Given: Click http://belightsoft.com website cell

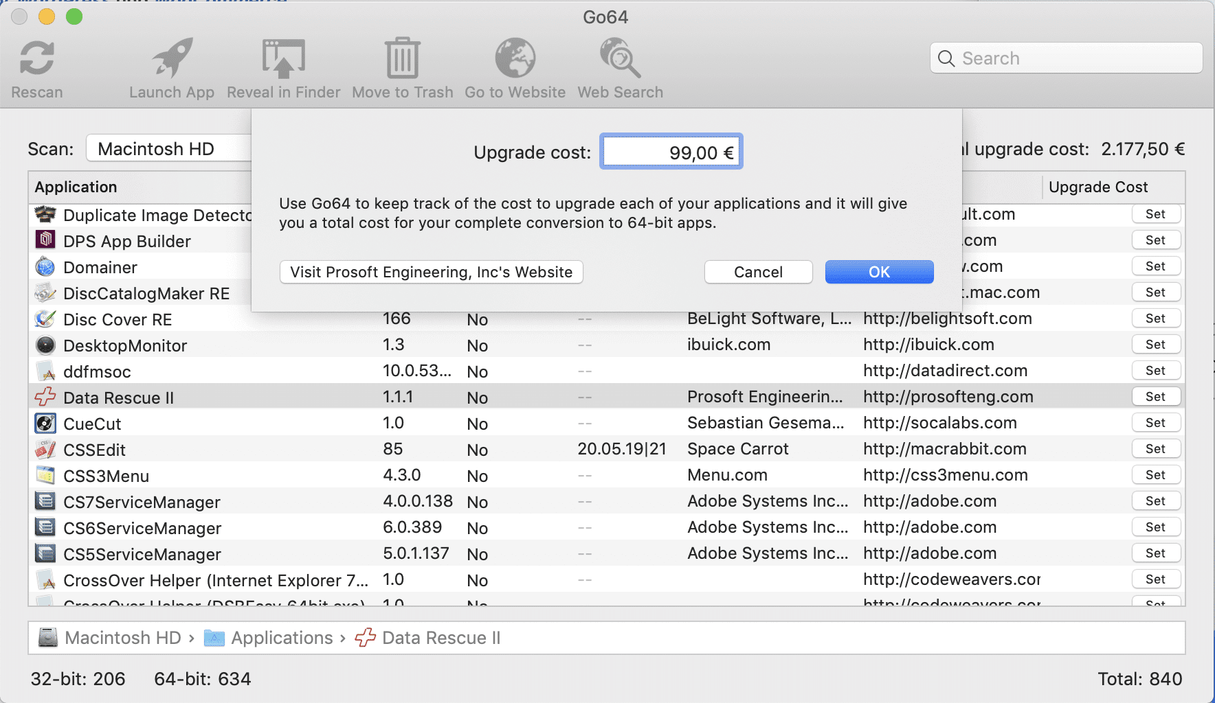Looking at the screenshot, I should [x=947, y=319].
